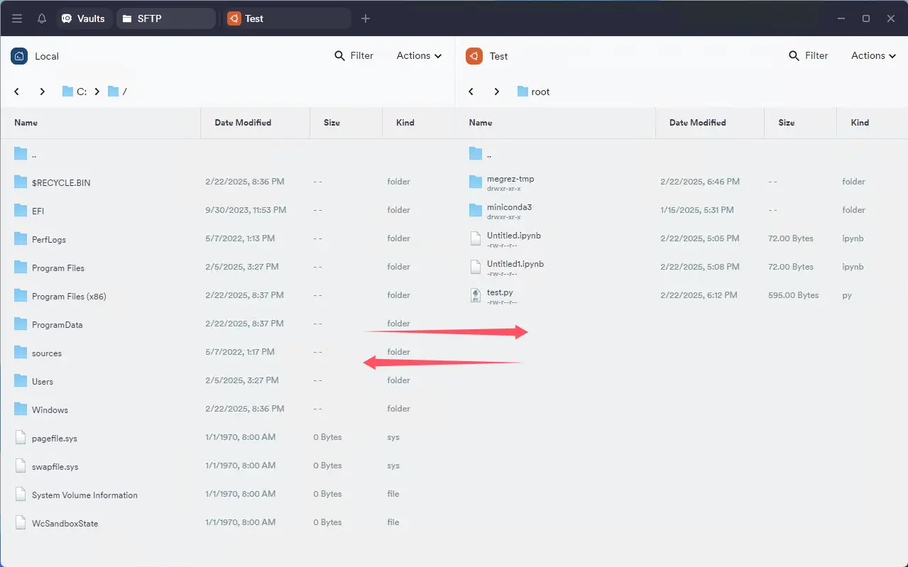The height and width of the screenshot is (567, 908).
Task: Select the Program Files (x86) folder
Action: tap(69, 297)
